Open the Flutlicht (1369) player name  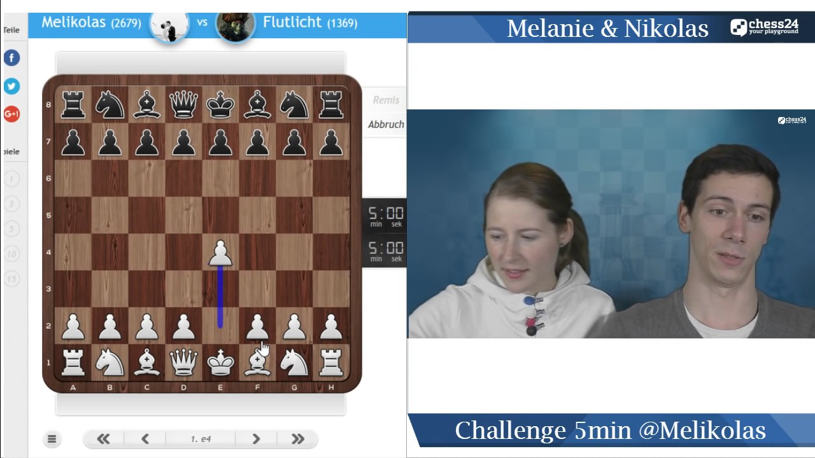coord(310,22)
